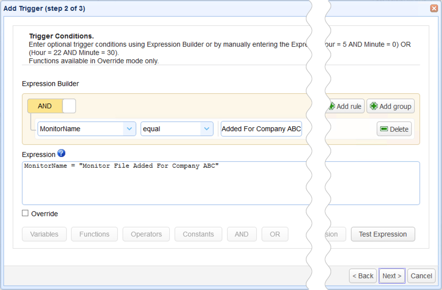Click the Functions button

coord(94,234)
